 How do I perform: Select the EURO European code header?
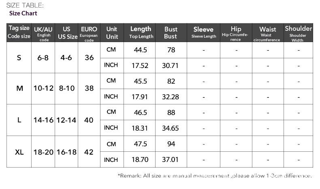click(89, 33)
